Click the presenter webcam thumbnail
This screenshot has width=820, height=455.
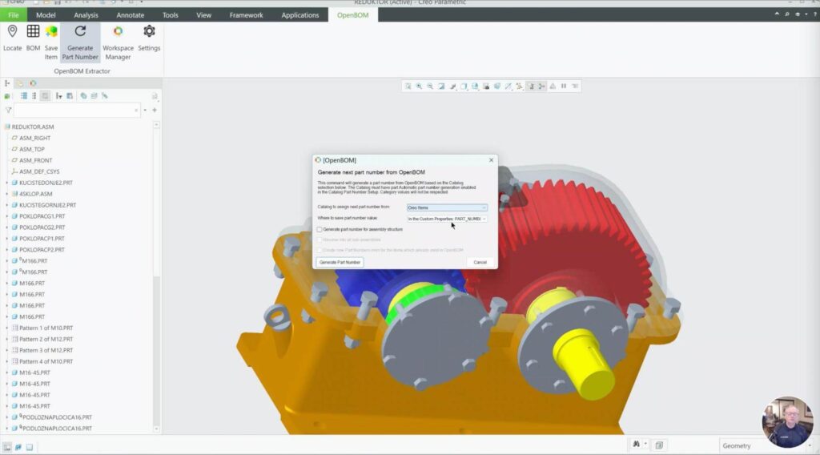(x=788, y=422)
